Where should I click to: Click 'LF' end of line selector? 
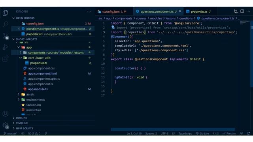(174, 133)
